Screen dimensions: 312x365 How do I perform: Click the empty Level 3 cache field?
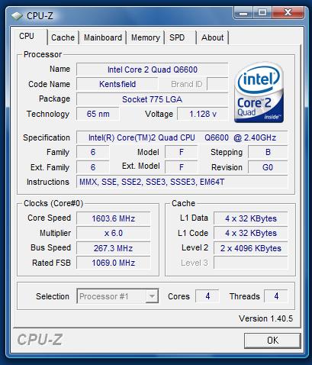[x=251, y=263]
